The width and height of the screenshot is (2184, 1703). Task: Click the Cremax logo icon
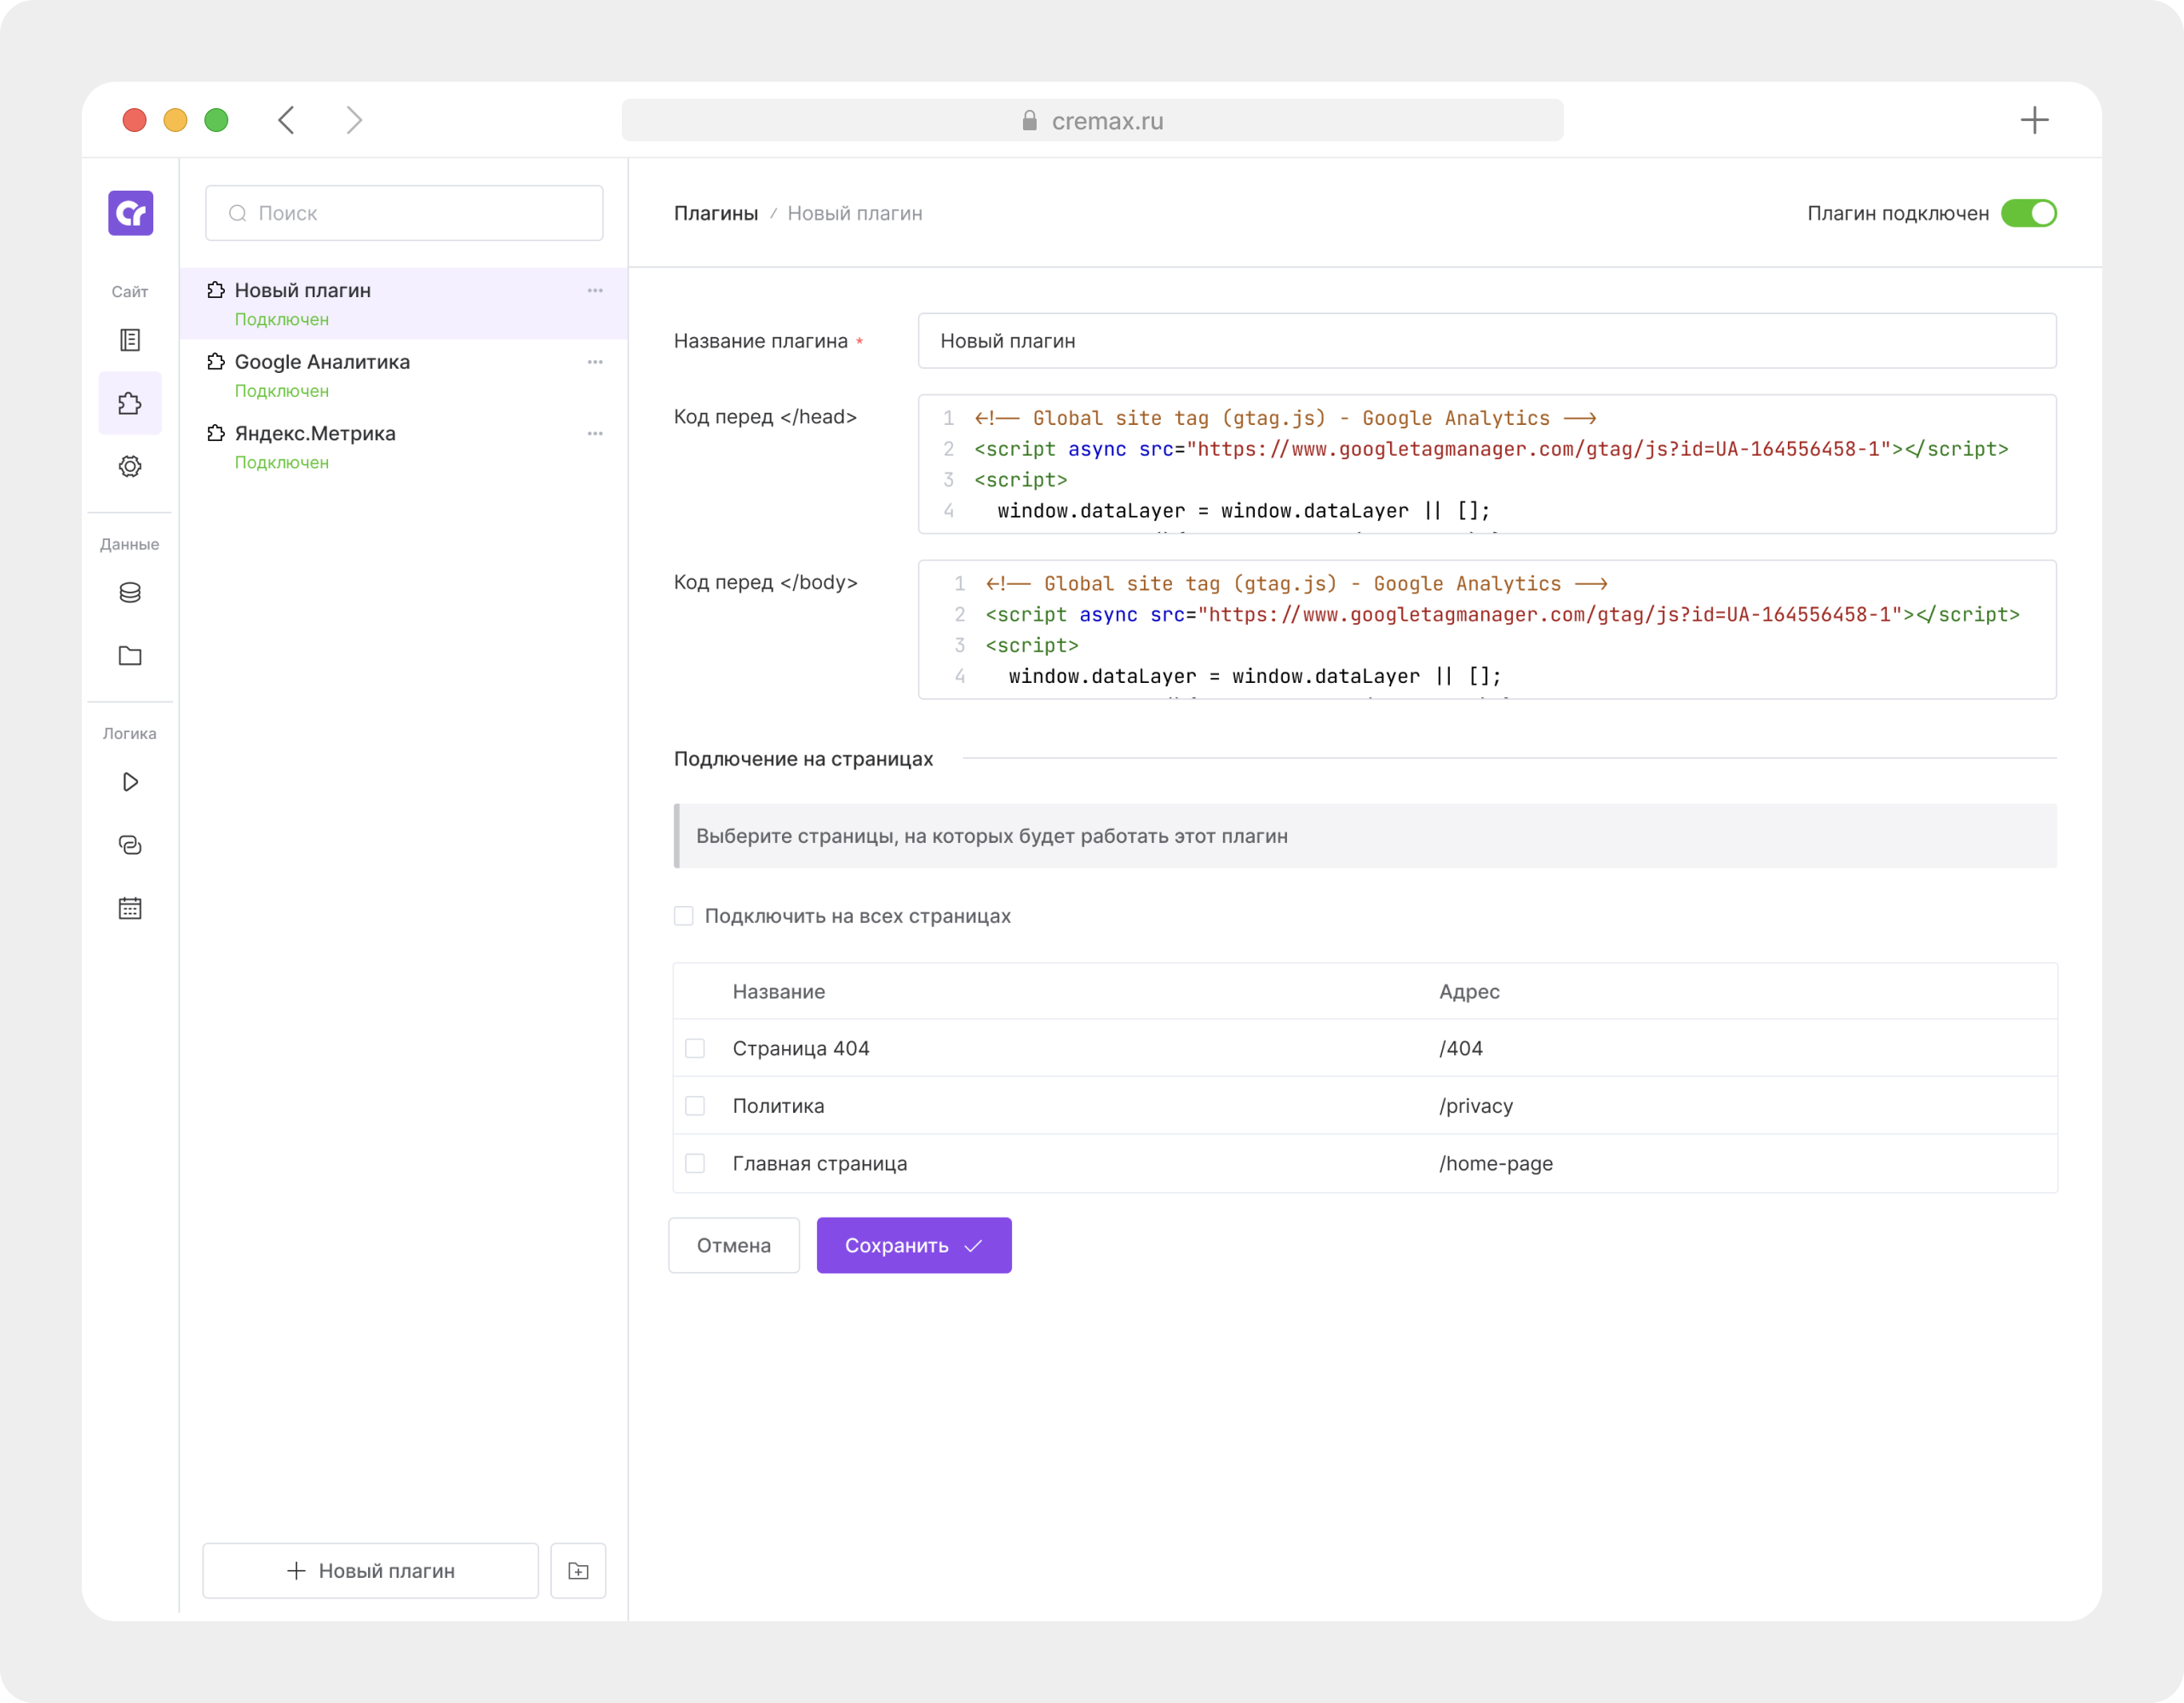pos(130,213)
